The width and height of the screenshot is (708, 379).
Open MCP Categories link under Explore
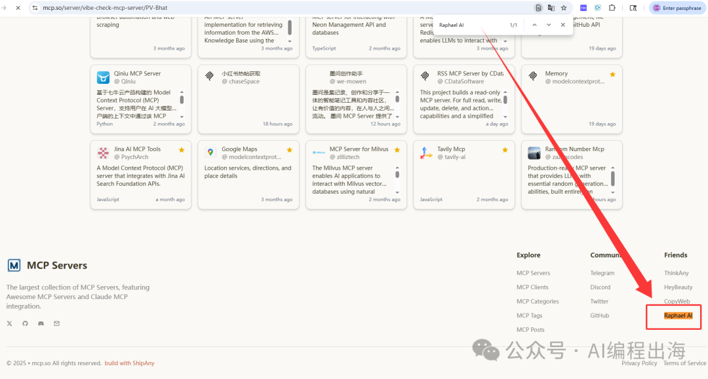[x=538, y=302]
